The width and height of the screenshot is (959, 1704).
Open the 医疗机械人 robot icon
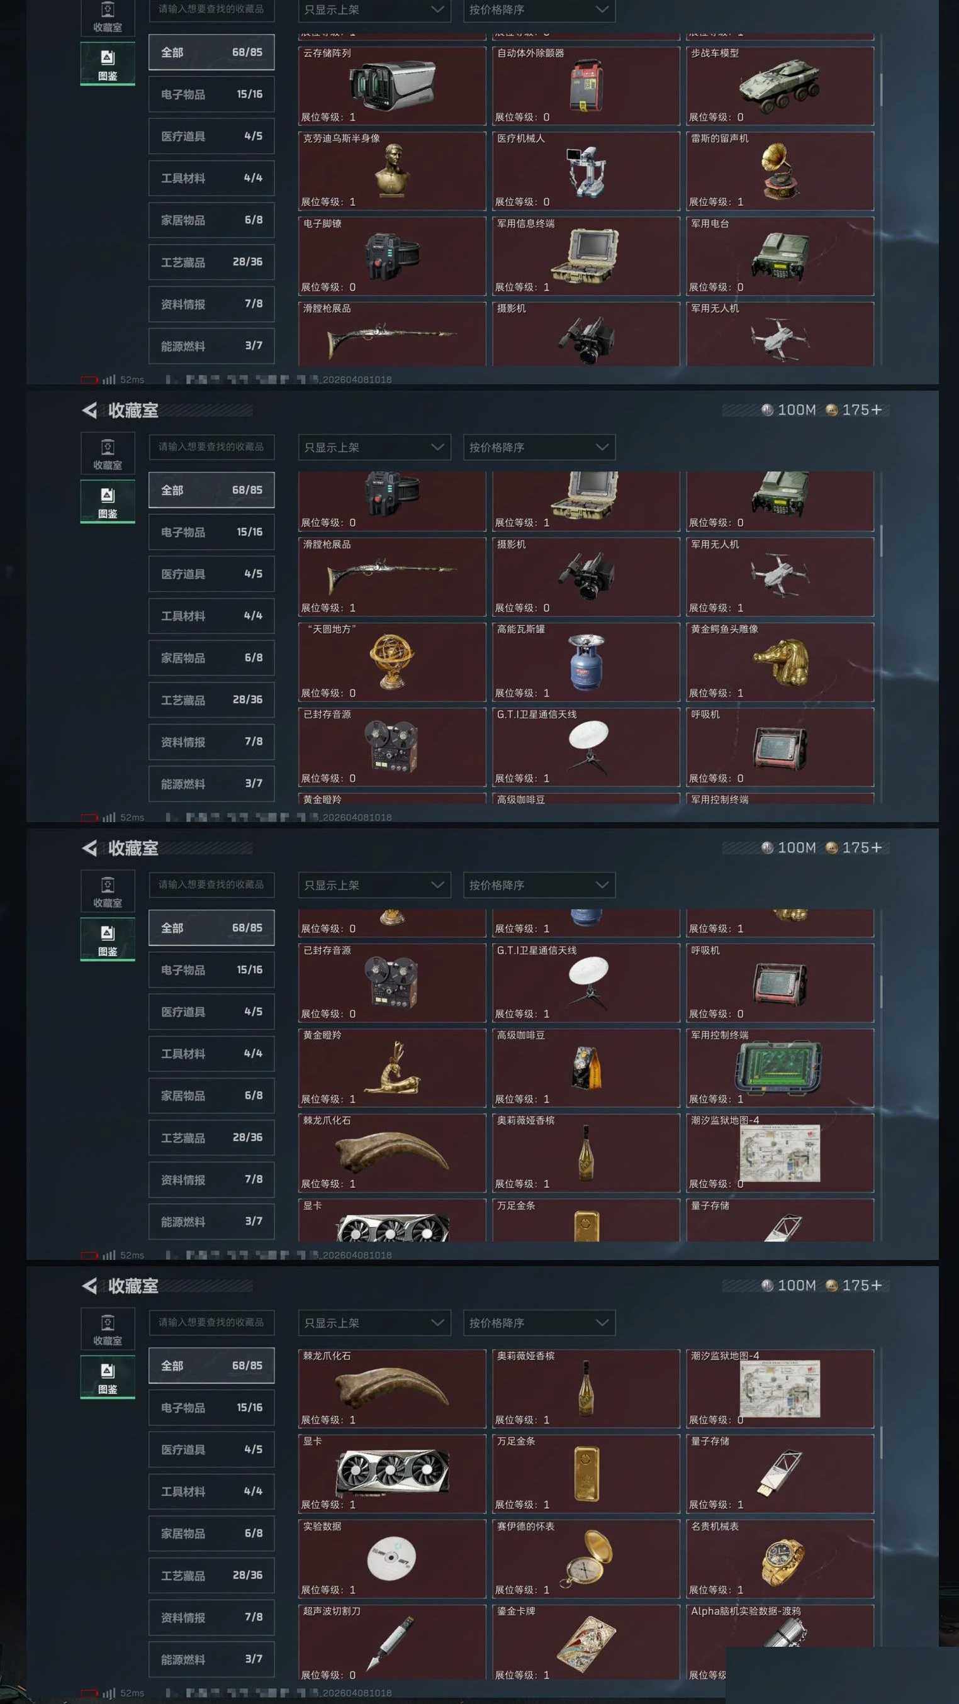(585, 171)
